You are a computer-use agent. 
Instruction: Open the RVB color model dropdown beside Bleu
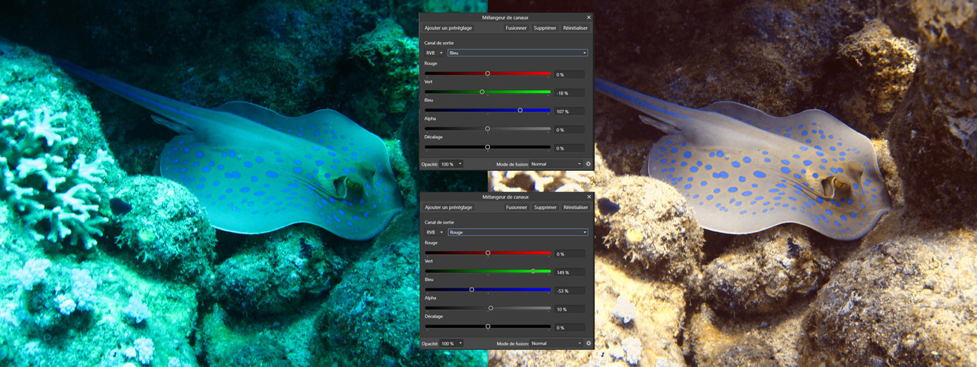(x=434, y=53)
